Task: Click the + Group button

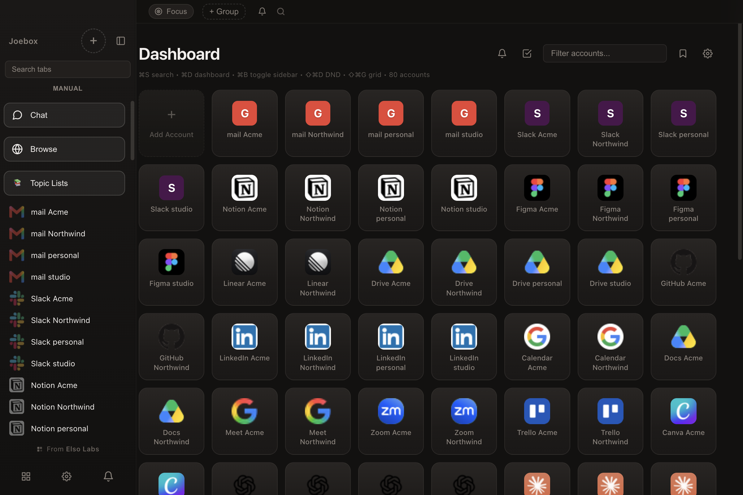Action: pos(224,11)
